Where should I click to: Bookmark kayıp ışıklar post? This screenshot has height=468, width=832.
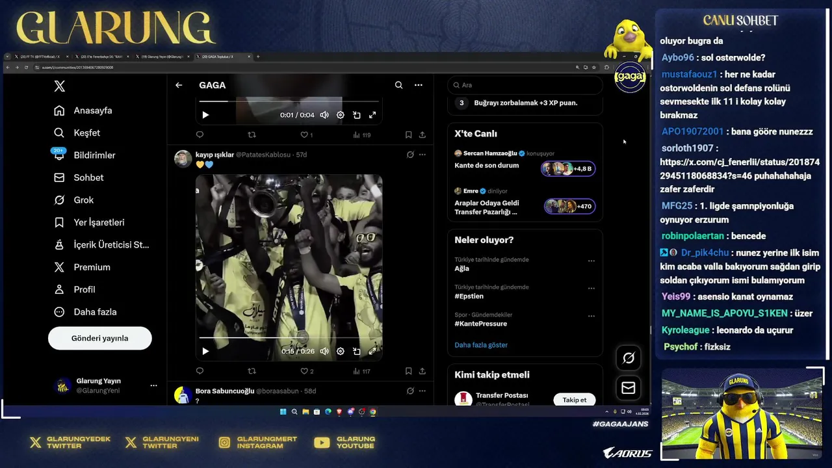[408, 371]
